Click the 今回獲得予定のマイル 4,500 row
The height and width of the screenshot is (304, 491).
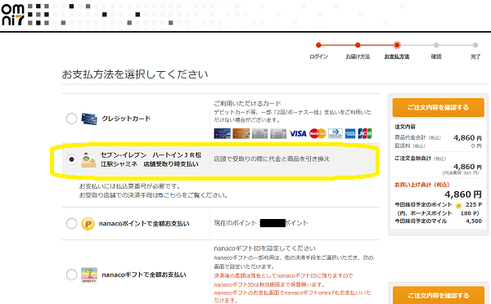438,221
